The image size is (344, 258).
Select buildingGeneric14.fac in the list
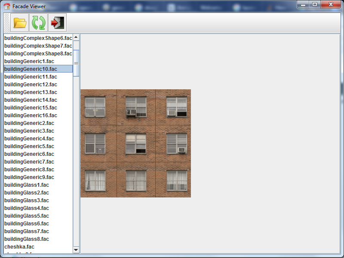38,100
